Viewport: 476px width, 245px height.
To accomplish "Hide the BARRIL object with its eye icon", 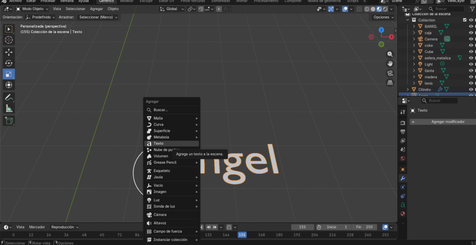I will 471,26.
